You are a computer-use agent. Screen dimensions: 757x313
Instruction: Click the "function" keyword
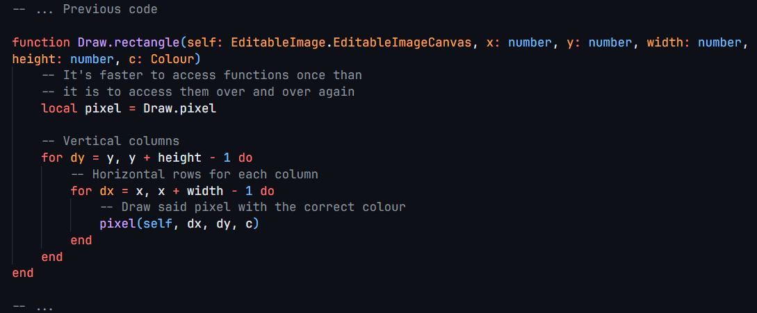coord(41,42)
